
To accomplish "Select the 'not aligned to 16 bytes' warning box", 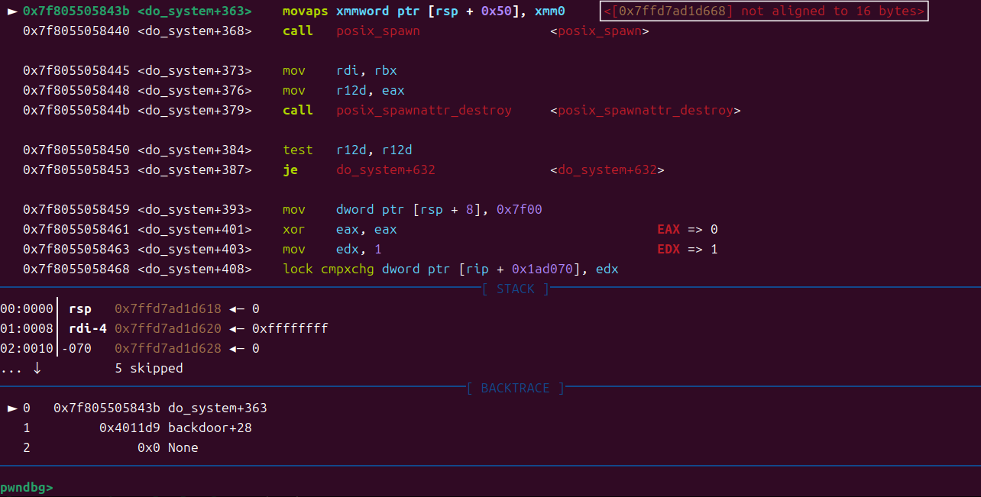I will 764,11.
